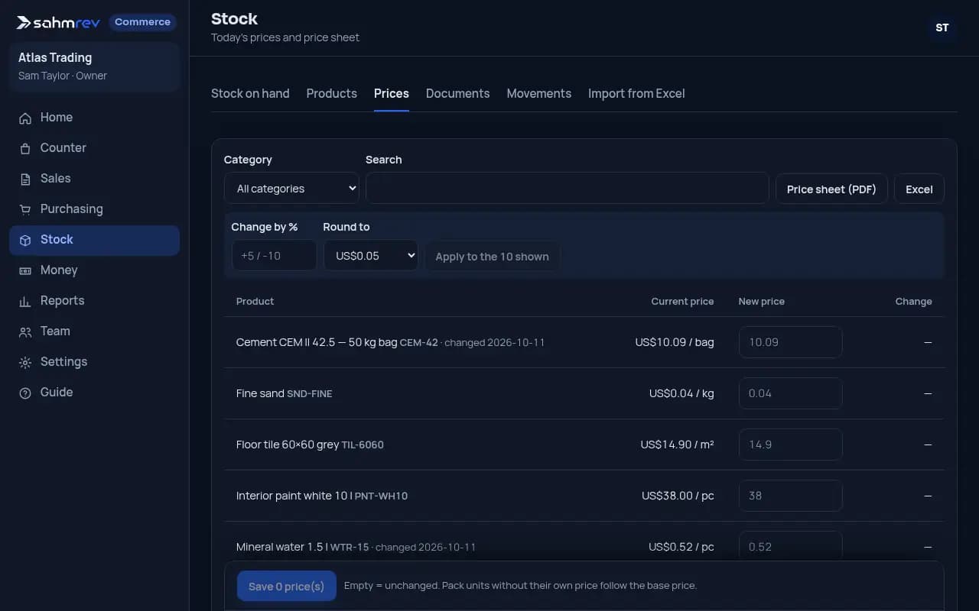This screenshot has height=611, width=979.
Task: Click the Sales document icon
Action: pos(25,179)
